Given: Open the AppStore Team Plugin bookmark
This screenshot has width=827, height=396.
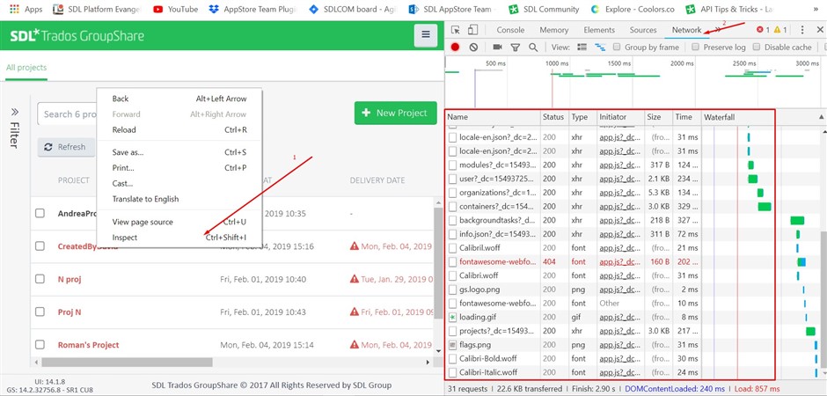Looking at the screenshot, I should [x=253, y=9].
